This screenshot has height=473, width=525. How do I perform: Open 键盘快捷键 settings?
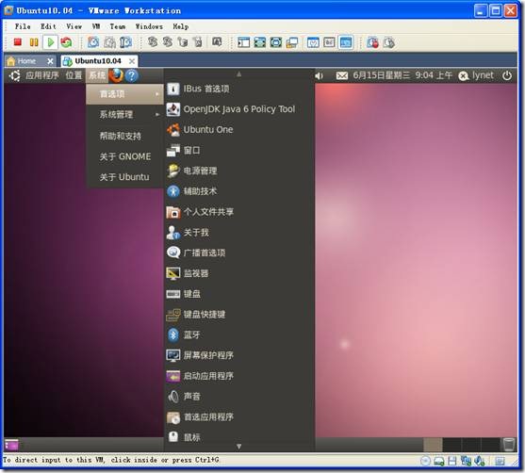pyautogui.click(x=239, y=315)
